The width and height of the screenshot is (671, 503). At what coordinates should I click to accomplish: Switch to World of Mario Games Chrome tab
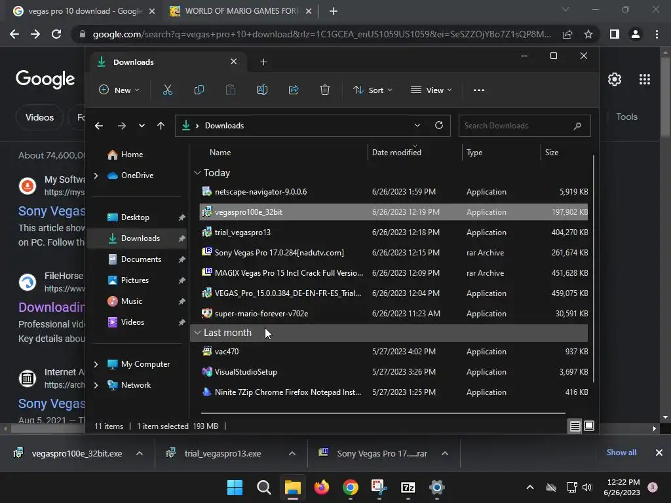pyautogui.click(x=241, y=11)
